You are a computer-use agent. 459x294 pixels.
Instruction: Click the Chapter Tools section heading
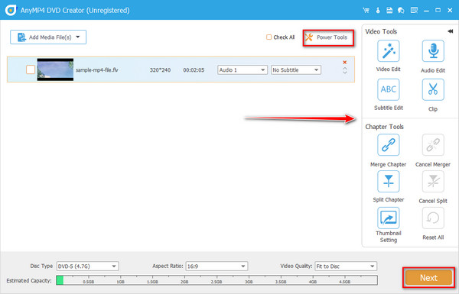click(384, 127)
